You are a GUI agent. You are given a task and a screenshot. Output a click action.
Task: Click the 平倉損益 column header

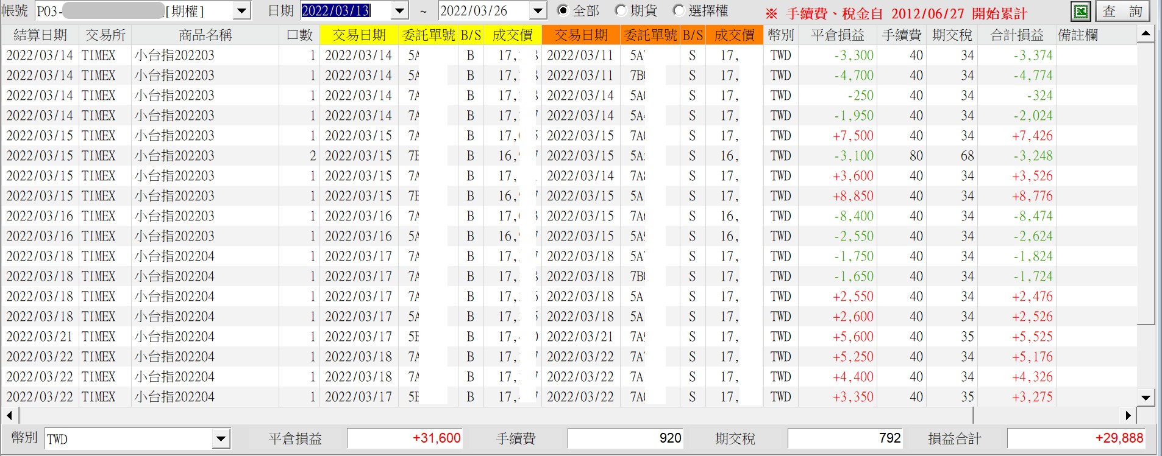click(x=838, y=35)
